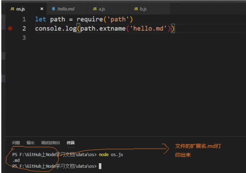Viewport: 246px width, 173px height.
Task: Click console.log on line 2
Action: [56, 29]
